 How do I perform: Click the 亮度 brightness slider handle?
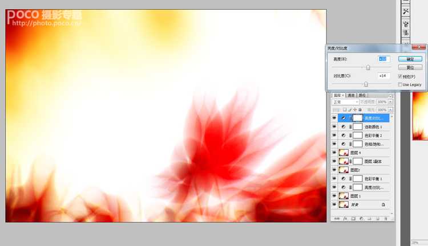pyautogui.click(x=368, y=67)
